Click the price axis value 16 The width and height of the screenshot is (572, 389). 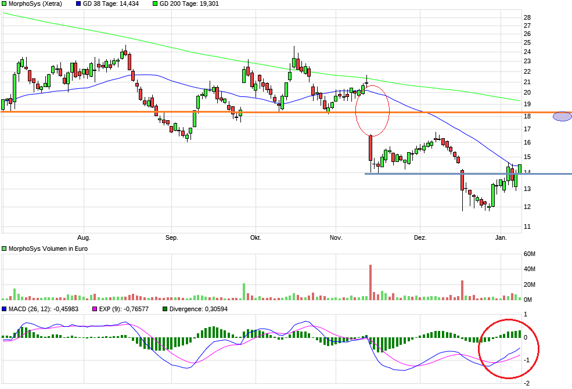click(527, 143)
